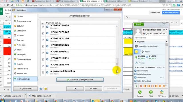Show more status icons via » in QIP
Viewport: 183px width, 102px height.
[x=166, y=85]
